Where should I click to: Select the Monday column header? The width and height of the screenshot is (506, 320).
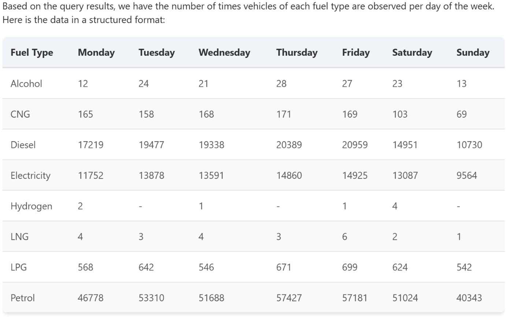click(x=96, y=52)
